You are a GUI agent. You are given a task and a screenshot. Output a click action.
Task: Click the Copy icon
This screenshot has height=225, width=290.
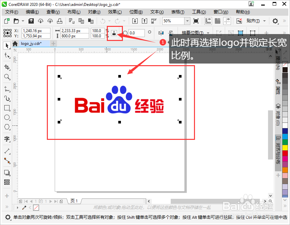pyautogui.click(x=81, y=21)
